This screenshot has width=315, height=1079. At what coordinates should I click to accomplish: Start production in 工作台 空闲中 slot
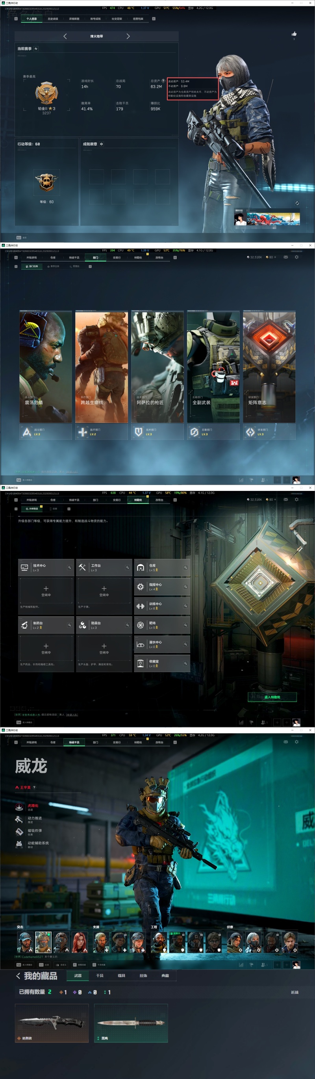[x=104, y=591]
